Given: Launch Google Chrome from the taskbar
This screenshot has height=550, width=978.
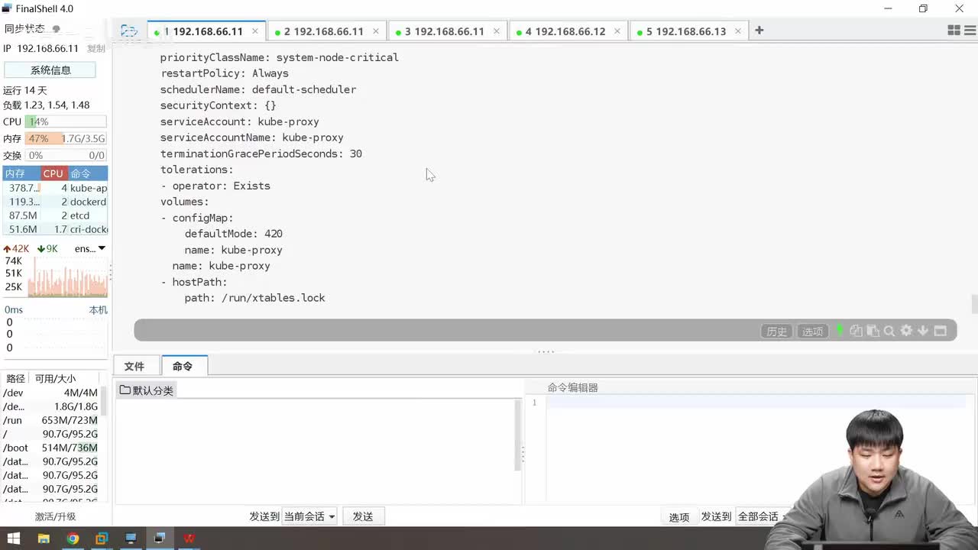Looking at the screenshot, I should (x=73, y=539).
